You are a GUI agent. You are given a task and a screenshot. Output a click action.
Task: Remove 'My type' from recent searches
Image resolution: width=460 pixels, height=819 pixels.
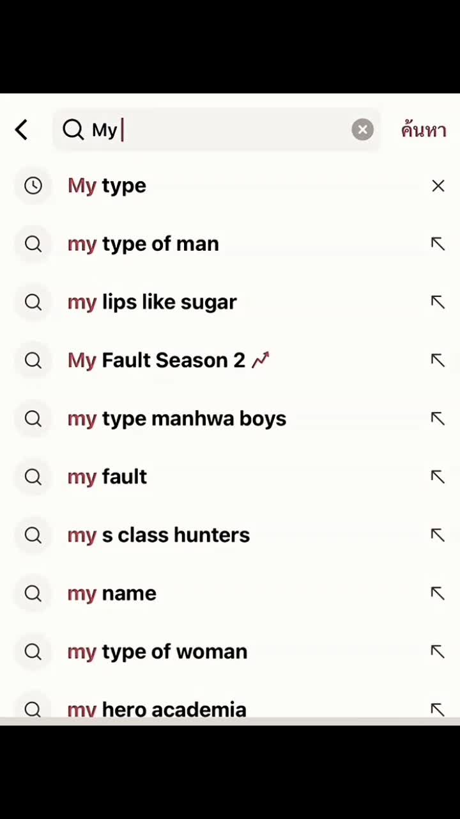point(438,186)
